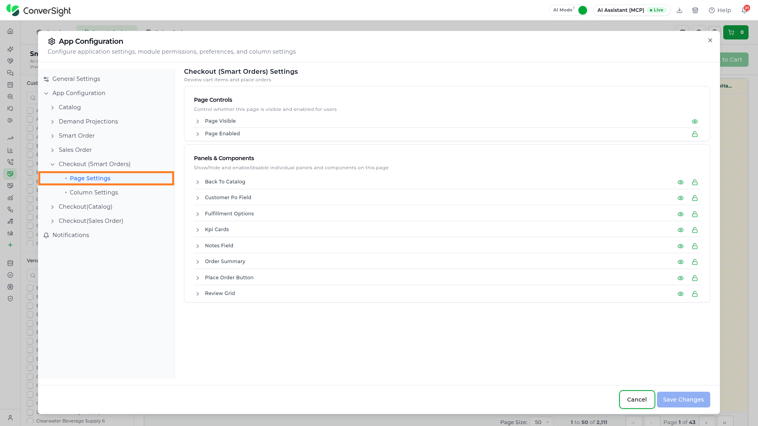Toggle eye icon for Review Grid
This screenshot has width=758, height=426.
tap(681, 294)
